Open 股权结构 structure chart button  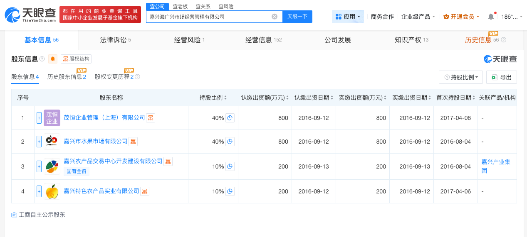pyautogui.click(x=76, y=59)
